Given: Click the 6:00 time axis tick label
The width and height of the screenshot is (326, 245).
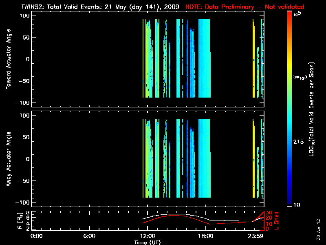Looking at the screenshot, I should pos(89,236).
